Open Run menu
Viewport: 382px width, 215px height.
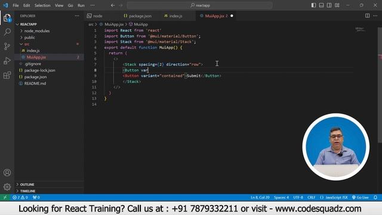[81, 5]
